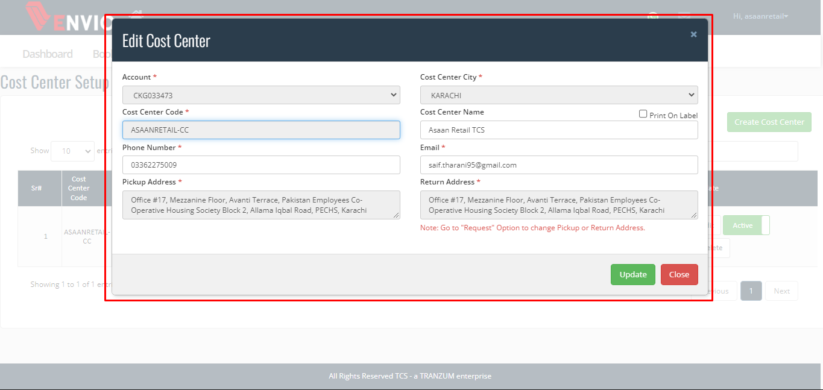The height and width of the screenshot is (390, 823).
Task: Click the Cost Center Code field
Action: pyautogui.click(x=261, y=130)
